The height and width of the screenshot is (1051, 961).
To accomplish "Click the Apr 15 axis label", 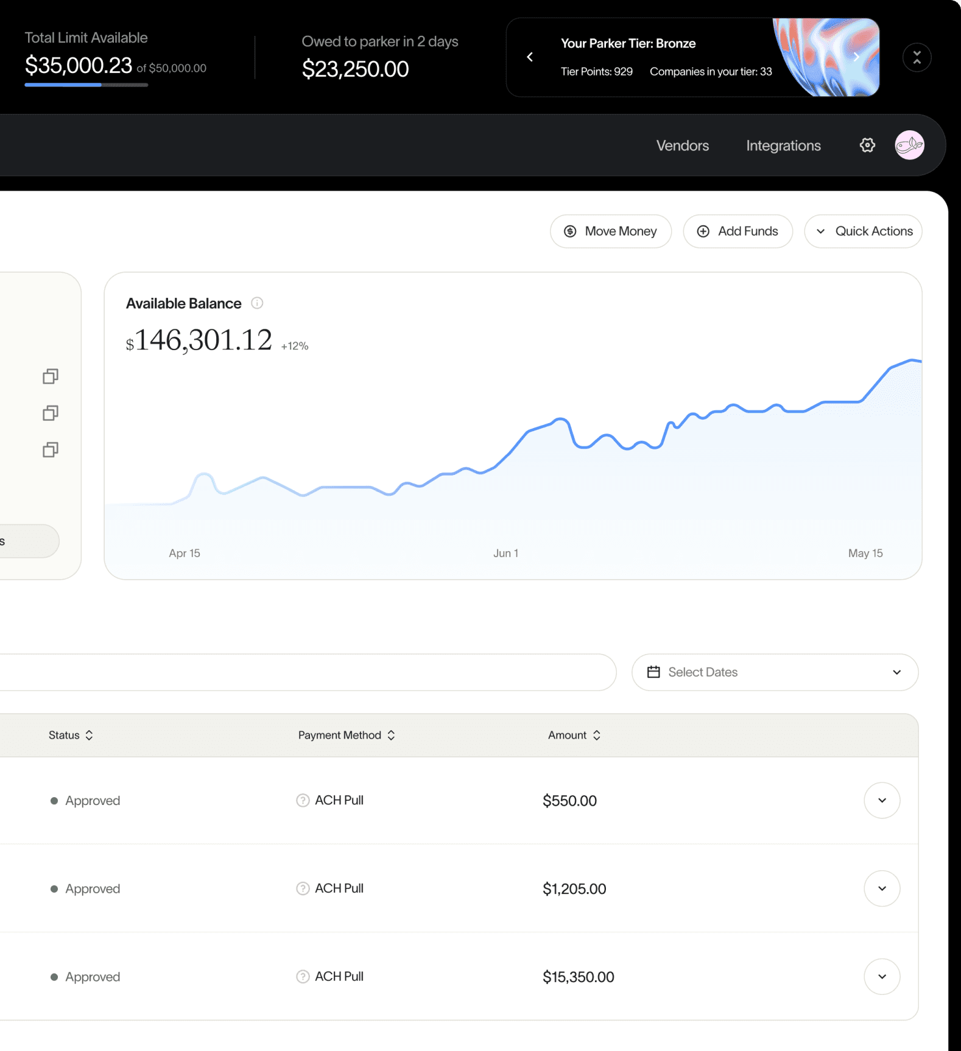I will click(x=185, y=553).
